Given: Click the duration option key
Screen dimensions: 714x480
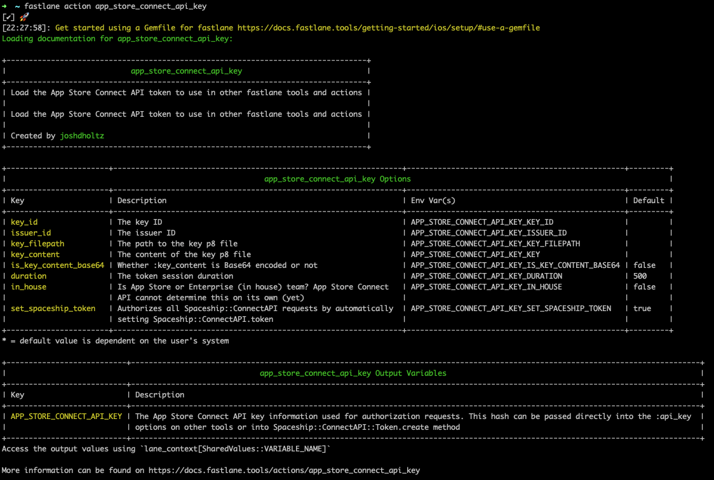Looking at the screenshot, I should coord(29,276).
